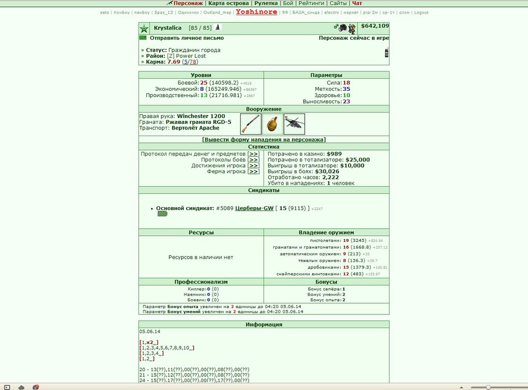Viewport: 528px width, 390px height.
Task: Open the Персонаж menu item
Action: [x=188, y=3]
